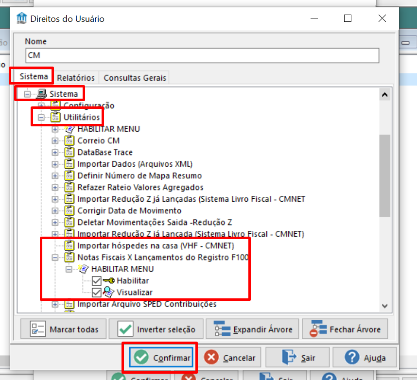417x380 pixels.
Task: Click icon beside Importar hóspedes na casa
Action: point(69,245)
